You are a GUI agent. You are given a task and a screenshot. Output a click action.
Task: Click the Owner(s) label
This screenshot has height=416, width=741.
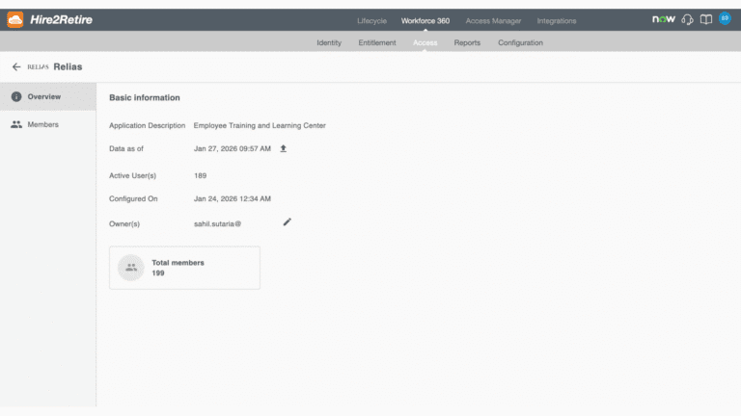pyautogui.click(x=124, y=223)
